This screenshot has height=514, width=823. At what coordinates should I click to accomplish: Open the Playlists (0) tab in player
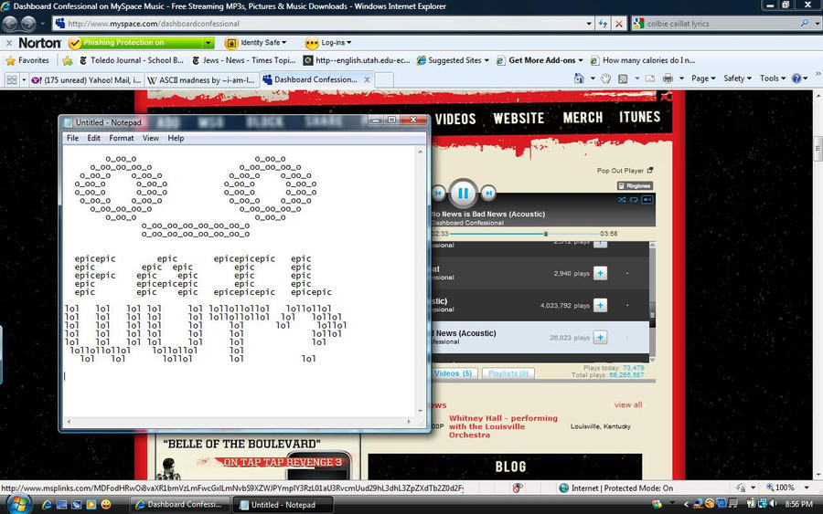pos(508,373)
